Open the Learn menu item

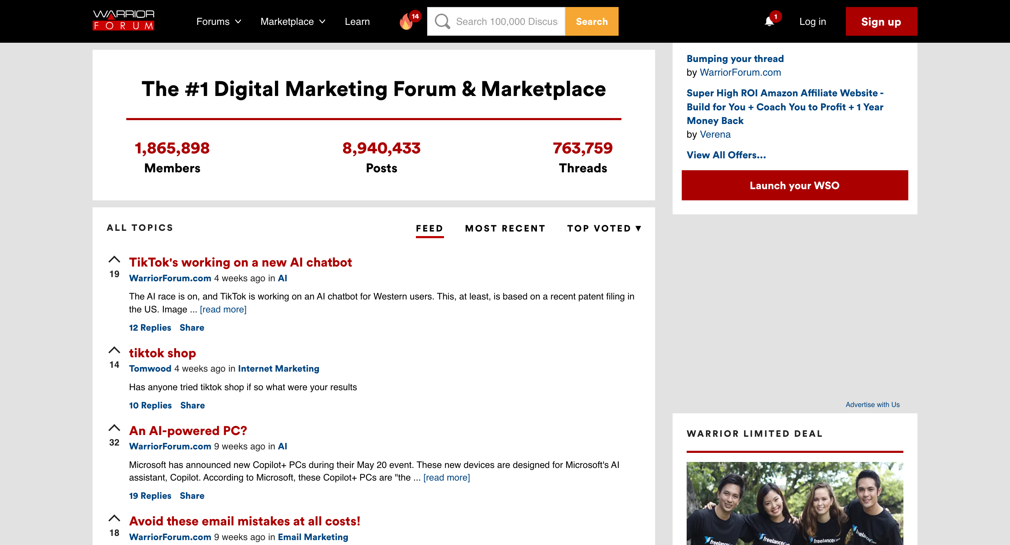(x=357, y=21)
